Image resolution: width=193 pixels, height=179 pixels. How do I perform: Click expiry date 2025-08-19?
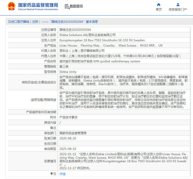click(68, 149)
